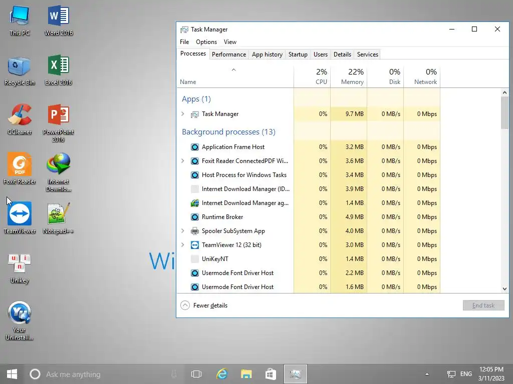Switch to the Startup tab
The height and width of the screenshot is (384, 513).
pyautogui.click(x=298, y=54)
